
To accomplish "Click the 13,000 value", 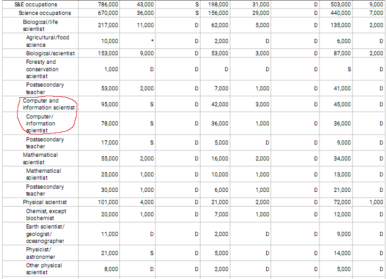I will coord(342,174).
